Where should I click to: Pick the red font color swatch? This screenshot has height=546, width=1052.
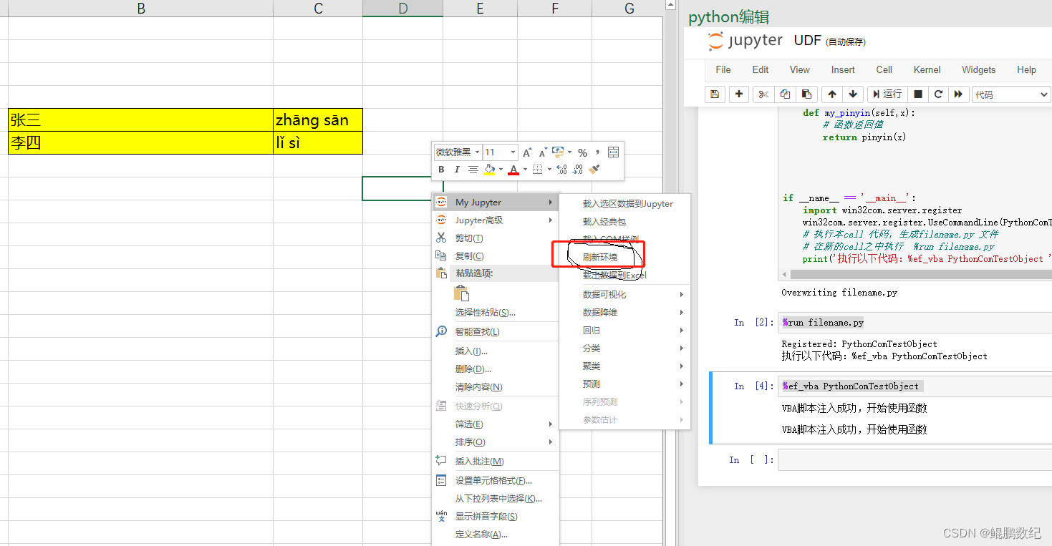513,172
